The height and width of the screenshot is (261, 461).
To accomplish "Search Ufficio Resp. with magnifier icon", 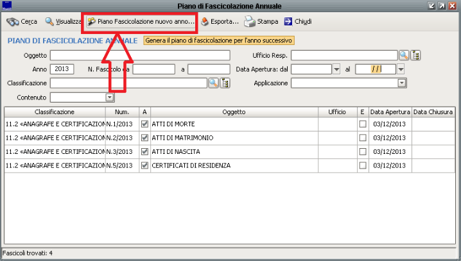I will (404, 55).
